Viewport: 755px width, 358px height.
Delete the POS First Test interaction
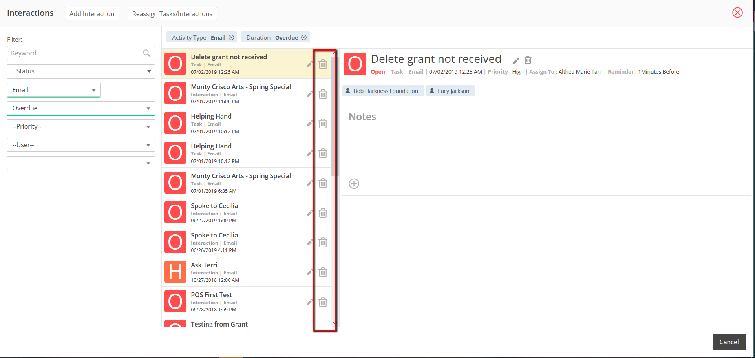point(323,302)
